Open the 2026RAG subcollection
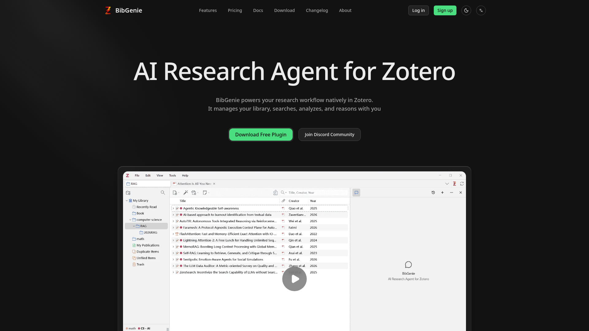589x331 pixels. click(148, 233)
